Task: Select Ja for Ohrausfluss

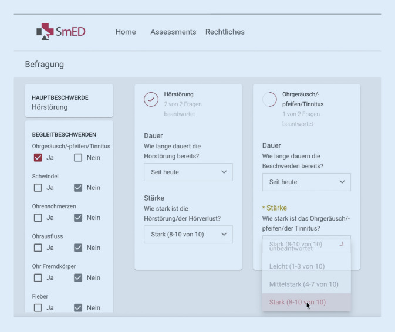Action: pyautogui.click(x=38, y=248)
